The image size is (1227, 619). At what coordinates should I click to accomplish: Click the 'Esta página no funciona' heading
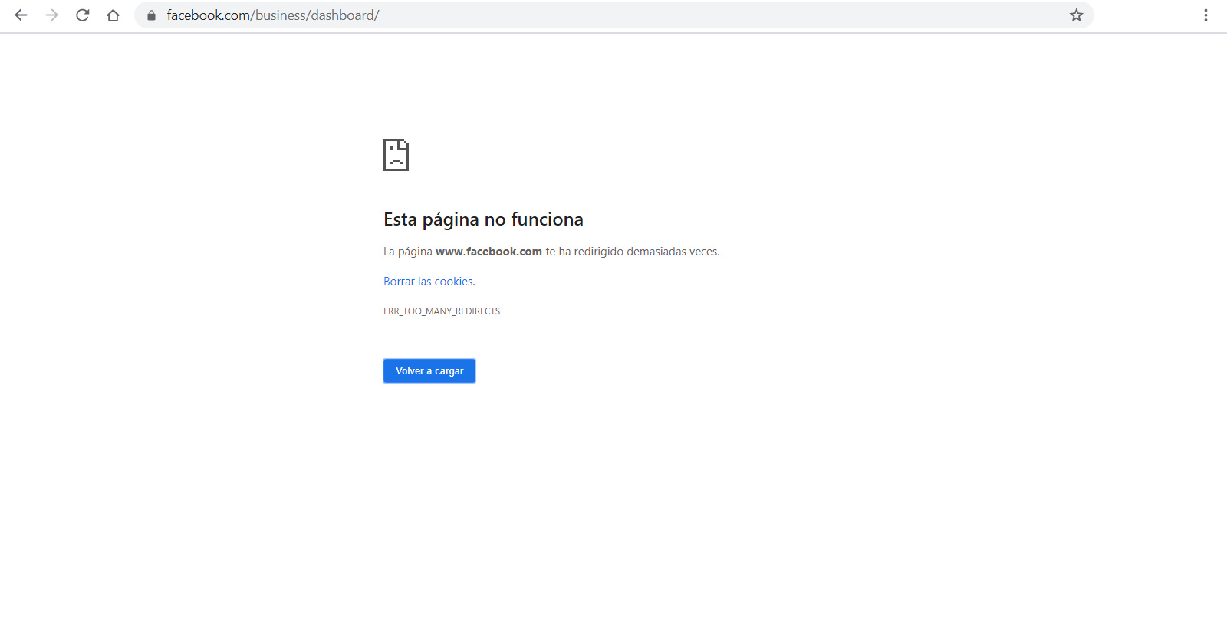coord(483,220)
